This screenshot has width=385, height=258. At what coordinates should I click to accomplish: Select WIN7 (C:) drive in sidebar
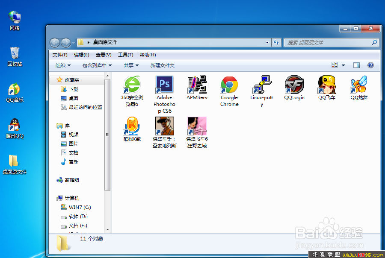80,207
